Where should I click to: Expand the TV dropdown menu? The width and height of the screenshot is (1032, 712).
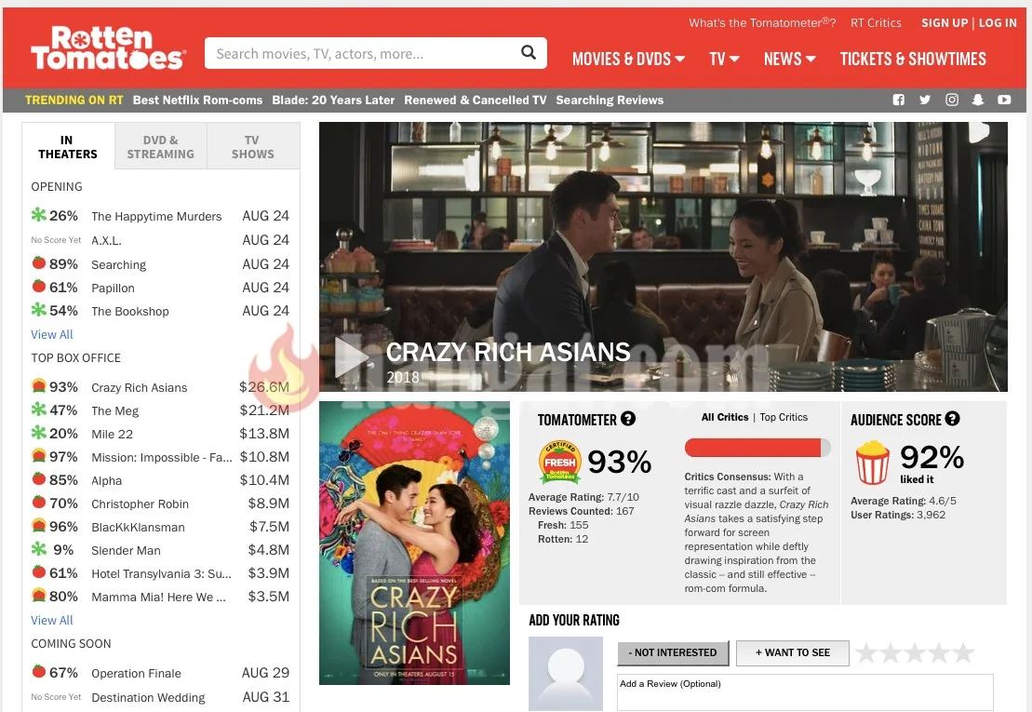(724, 59)
